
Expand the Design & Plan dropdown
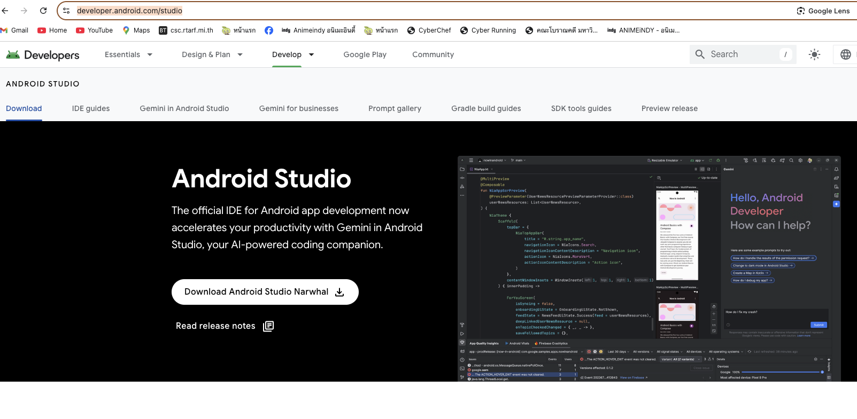[x=212, y=54]
